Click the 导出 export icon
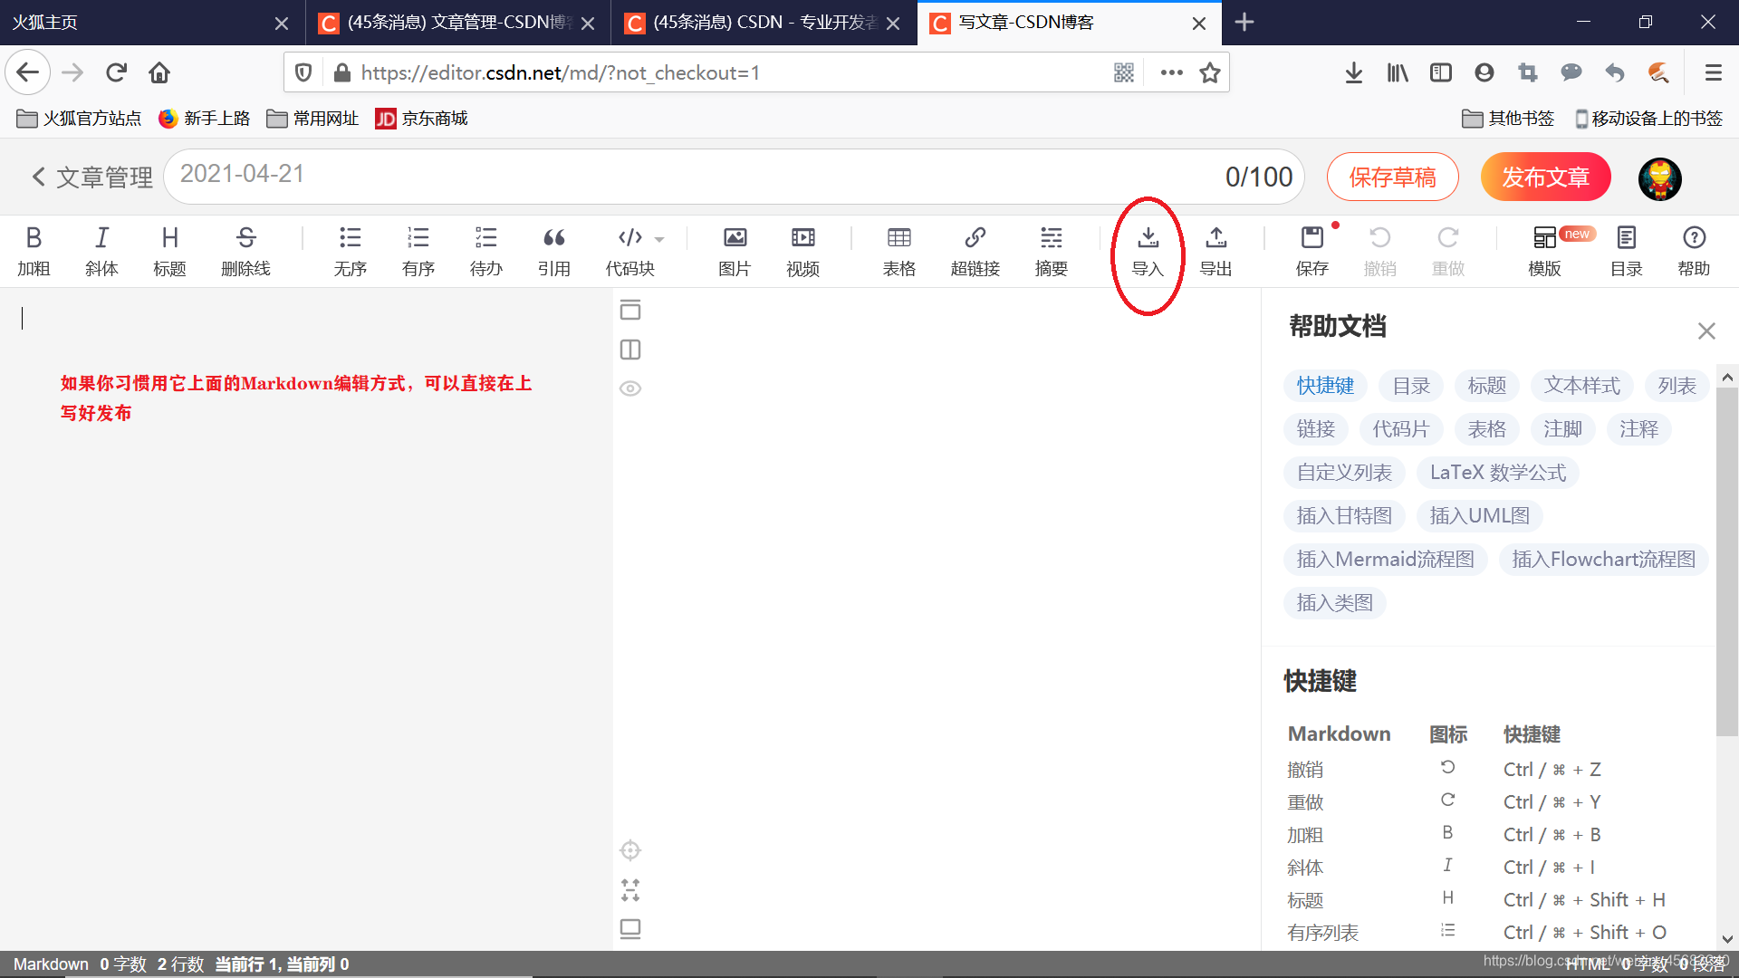 pos(1215,238)
